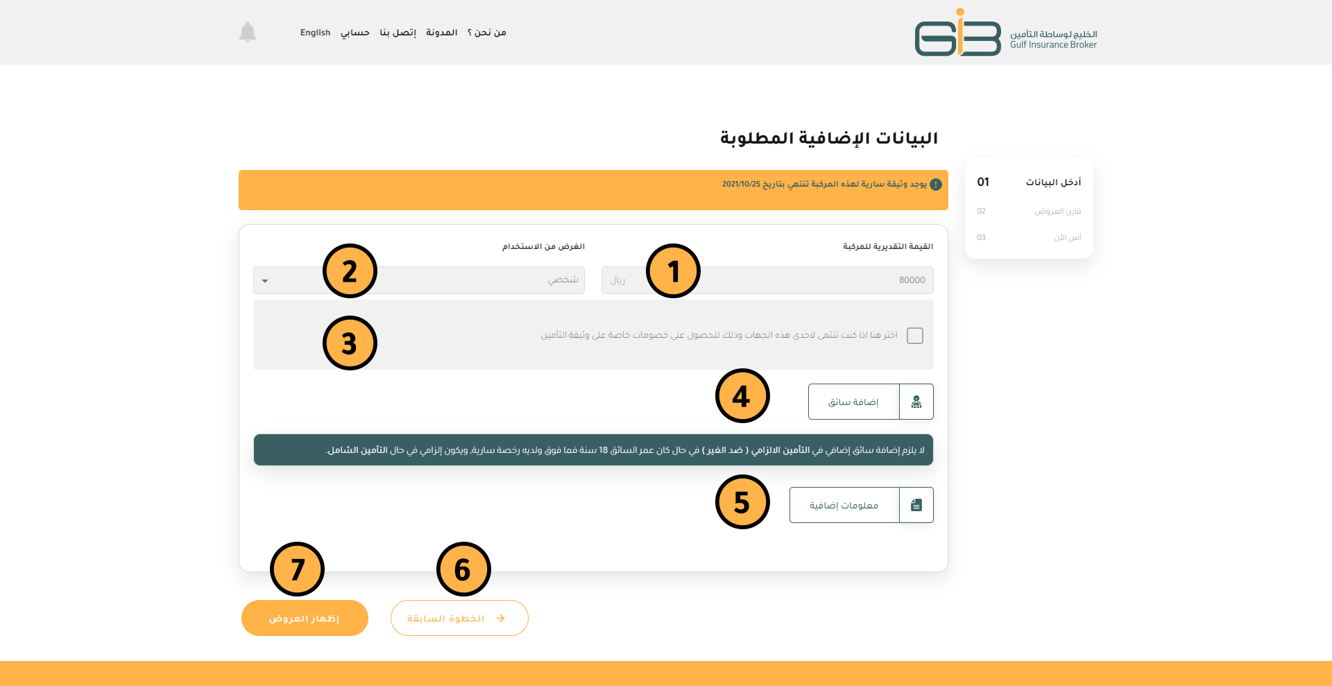
Task: Click the notification bell icon
Action: tap(248, 32)
